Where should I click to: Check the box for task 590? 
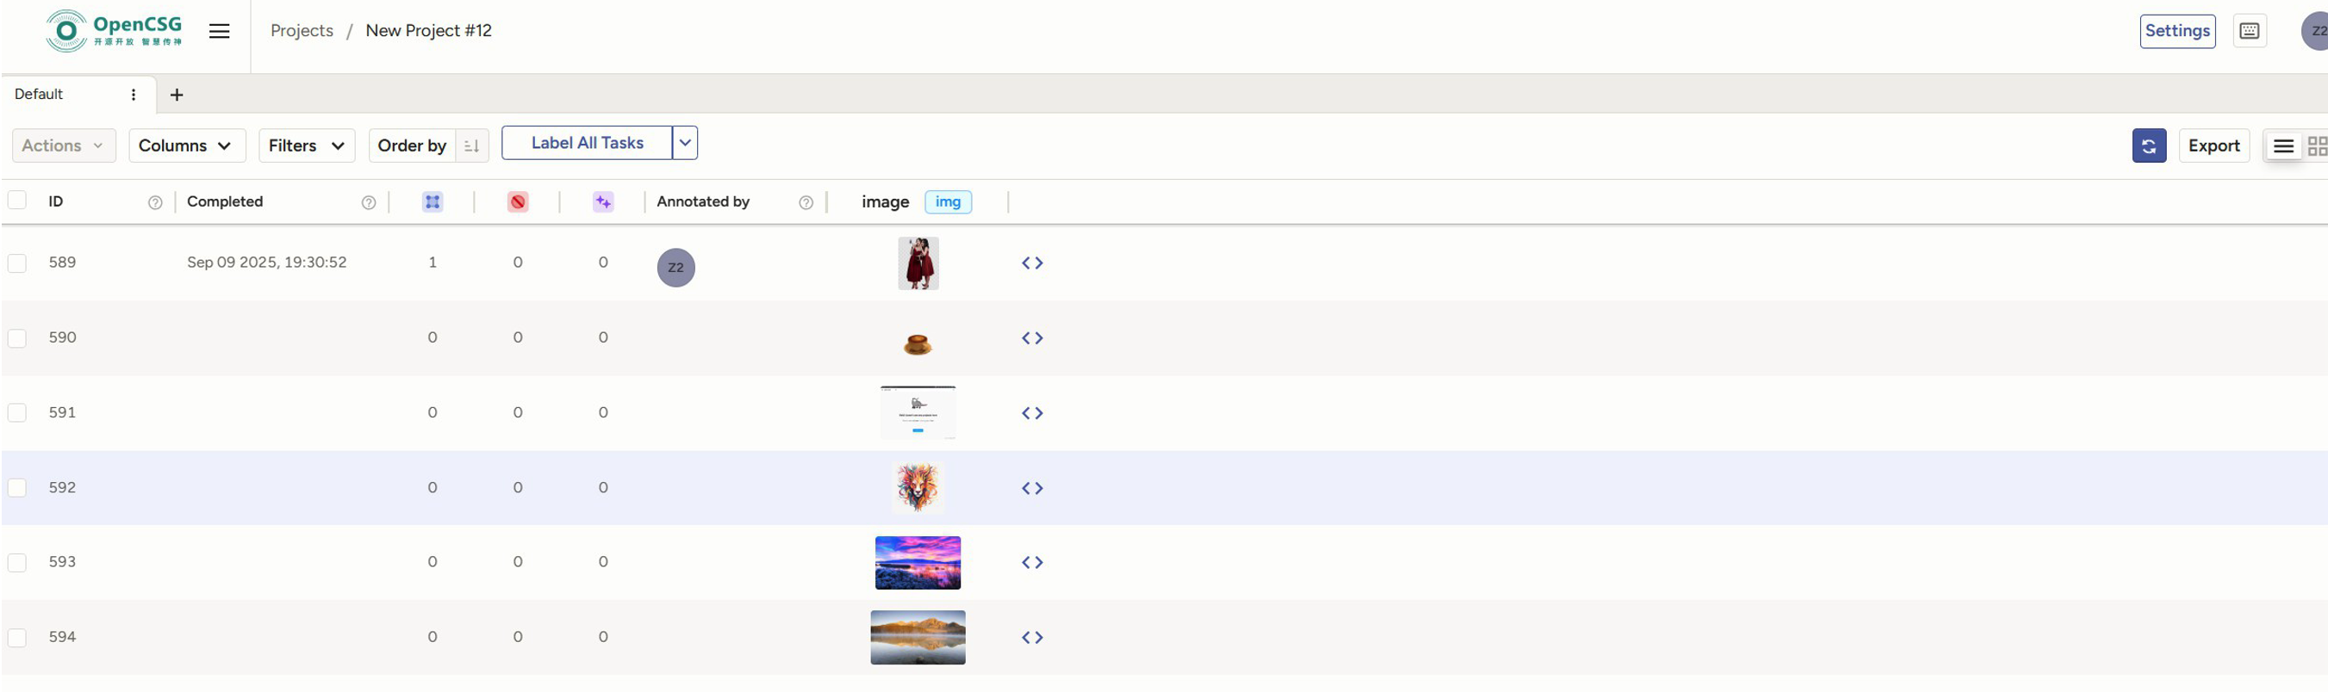point(17,338)
